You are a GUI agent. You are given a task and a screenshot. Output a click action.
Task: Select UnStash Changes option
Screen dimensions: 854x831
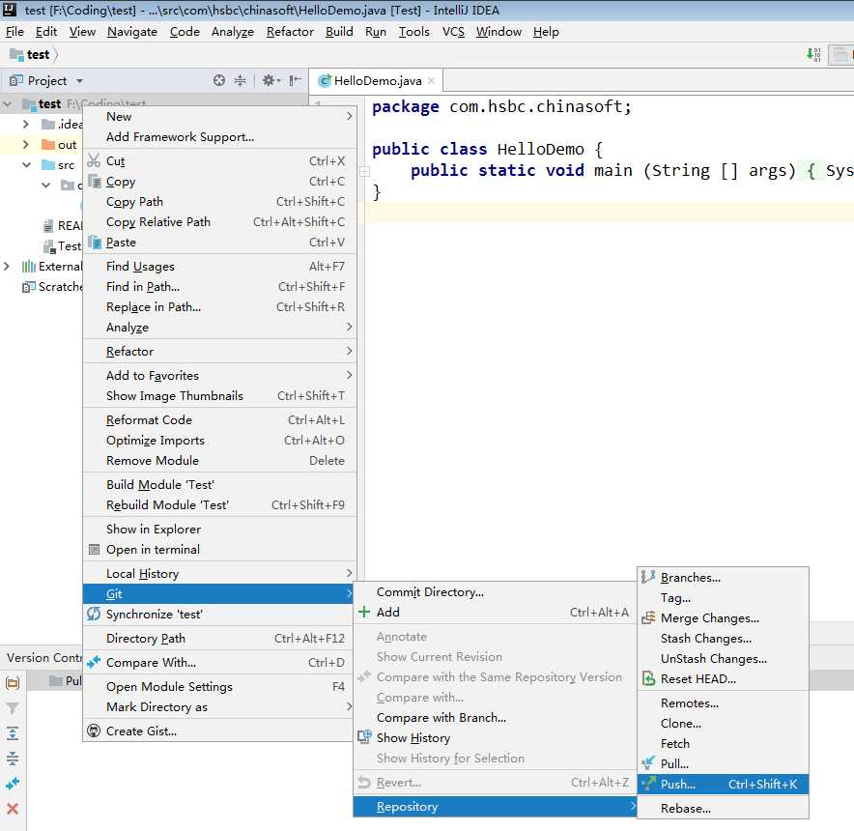(723, 658)
